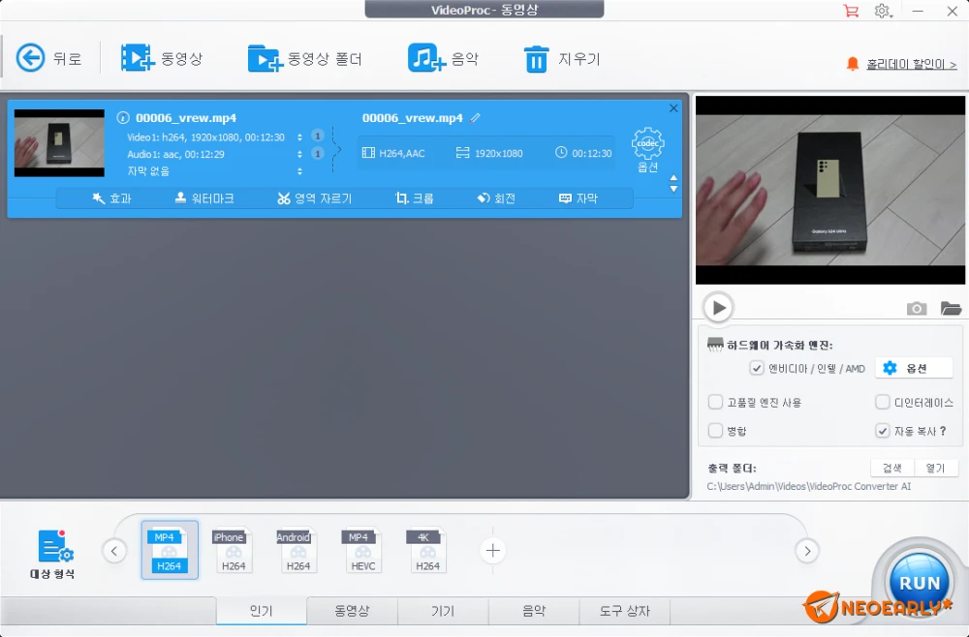Select the MP4 HEVC format preset
Viewport: 969px width, 637px height.
[x=362, y=550]
